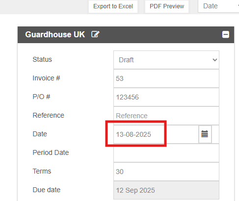Click the edit icon beside Guardhouse UK
Image resolution: width=239 pixels, height=201 pixels.
pyautogui.click(x=95, y=34)
